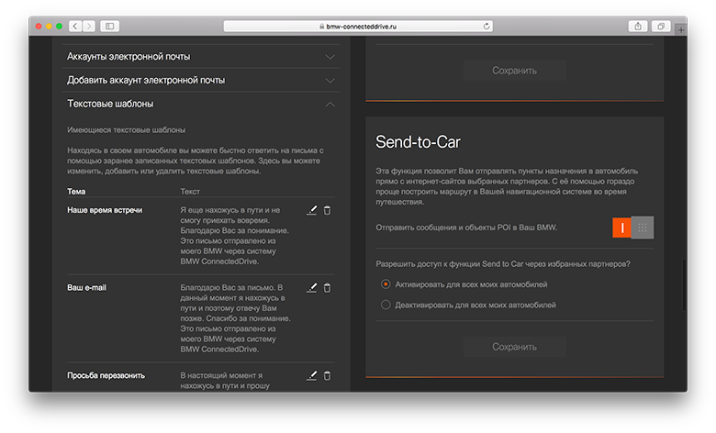Click 'Сохранить' under Send-to-Car

click(515, 347)
